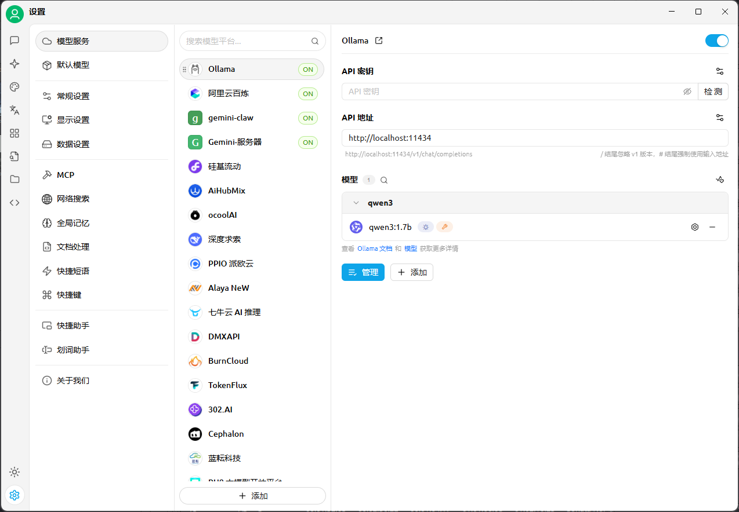Open the translate sidebar icon
Screen dimensions: 739x512
pyautogui.click(x=15, y=110)
